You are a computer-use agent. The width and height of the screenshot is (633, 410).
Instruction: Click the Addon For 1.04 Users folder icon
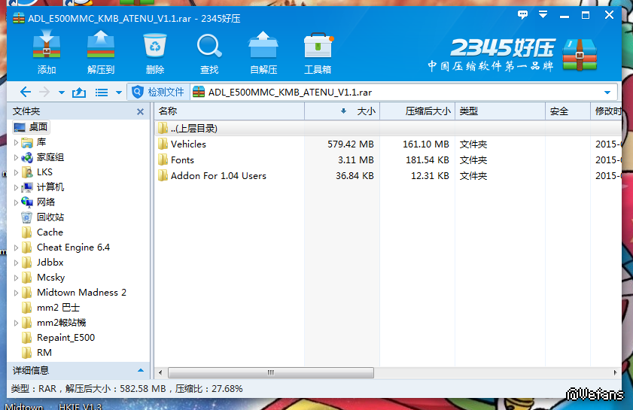[163, 175]
